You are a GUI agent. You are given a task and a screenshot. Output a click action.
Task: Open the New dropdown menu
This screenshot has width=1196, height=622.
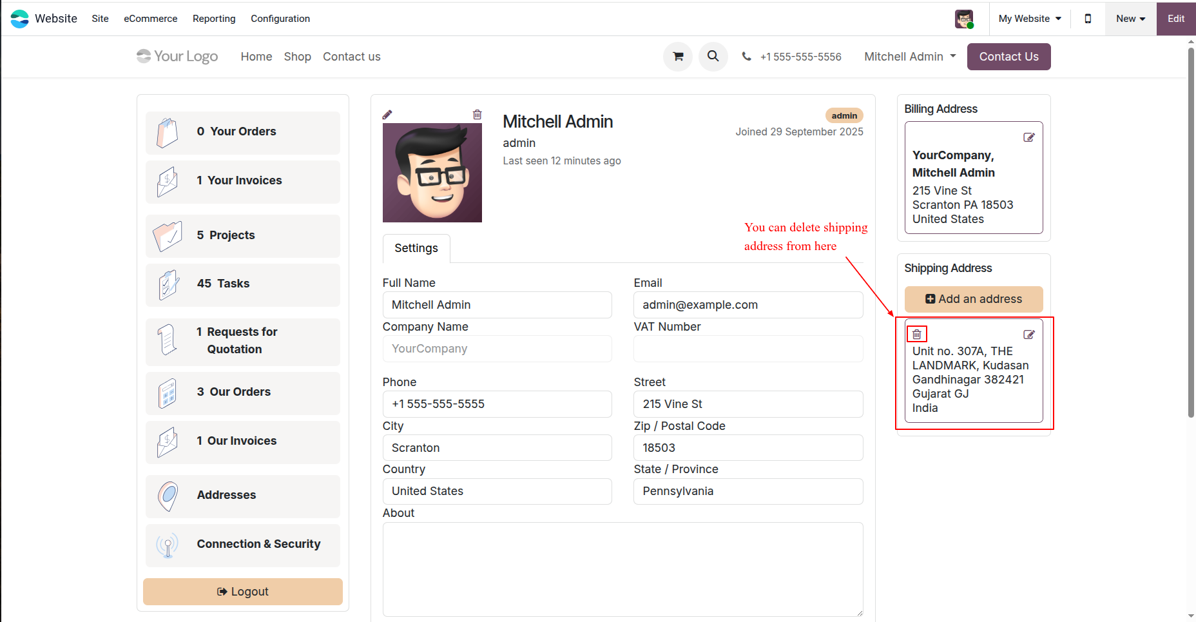click(x=1131, y=19)
